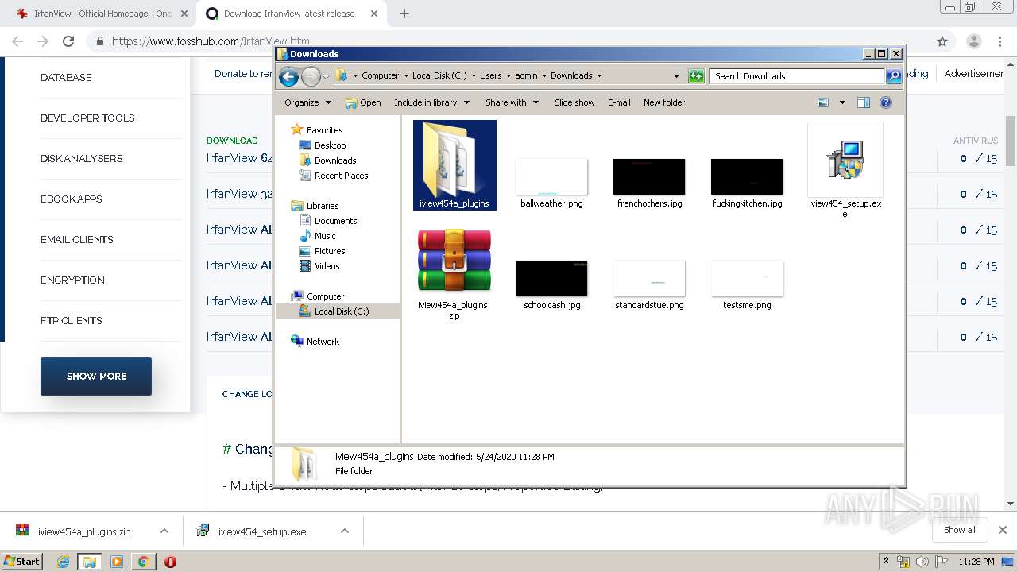Click the Explorer Back arrow button
The height and width of the screenshot is (572, 1017).
(x=289, y=76)
